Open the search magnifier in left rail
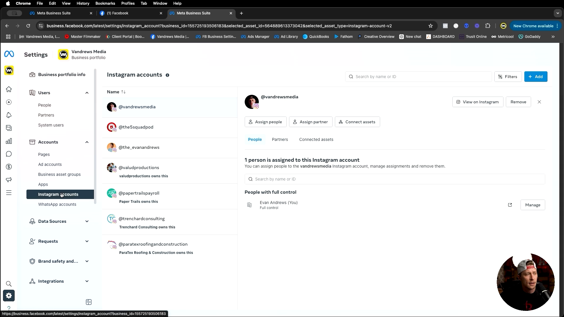This screenshot has width=564, height=317. pyautogui.click(x=9, y=284)
